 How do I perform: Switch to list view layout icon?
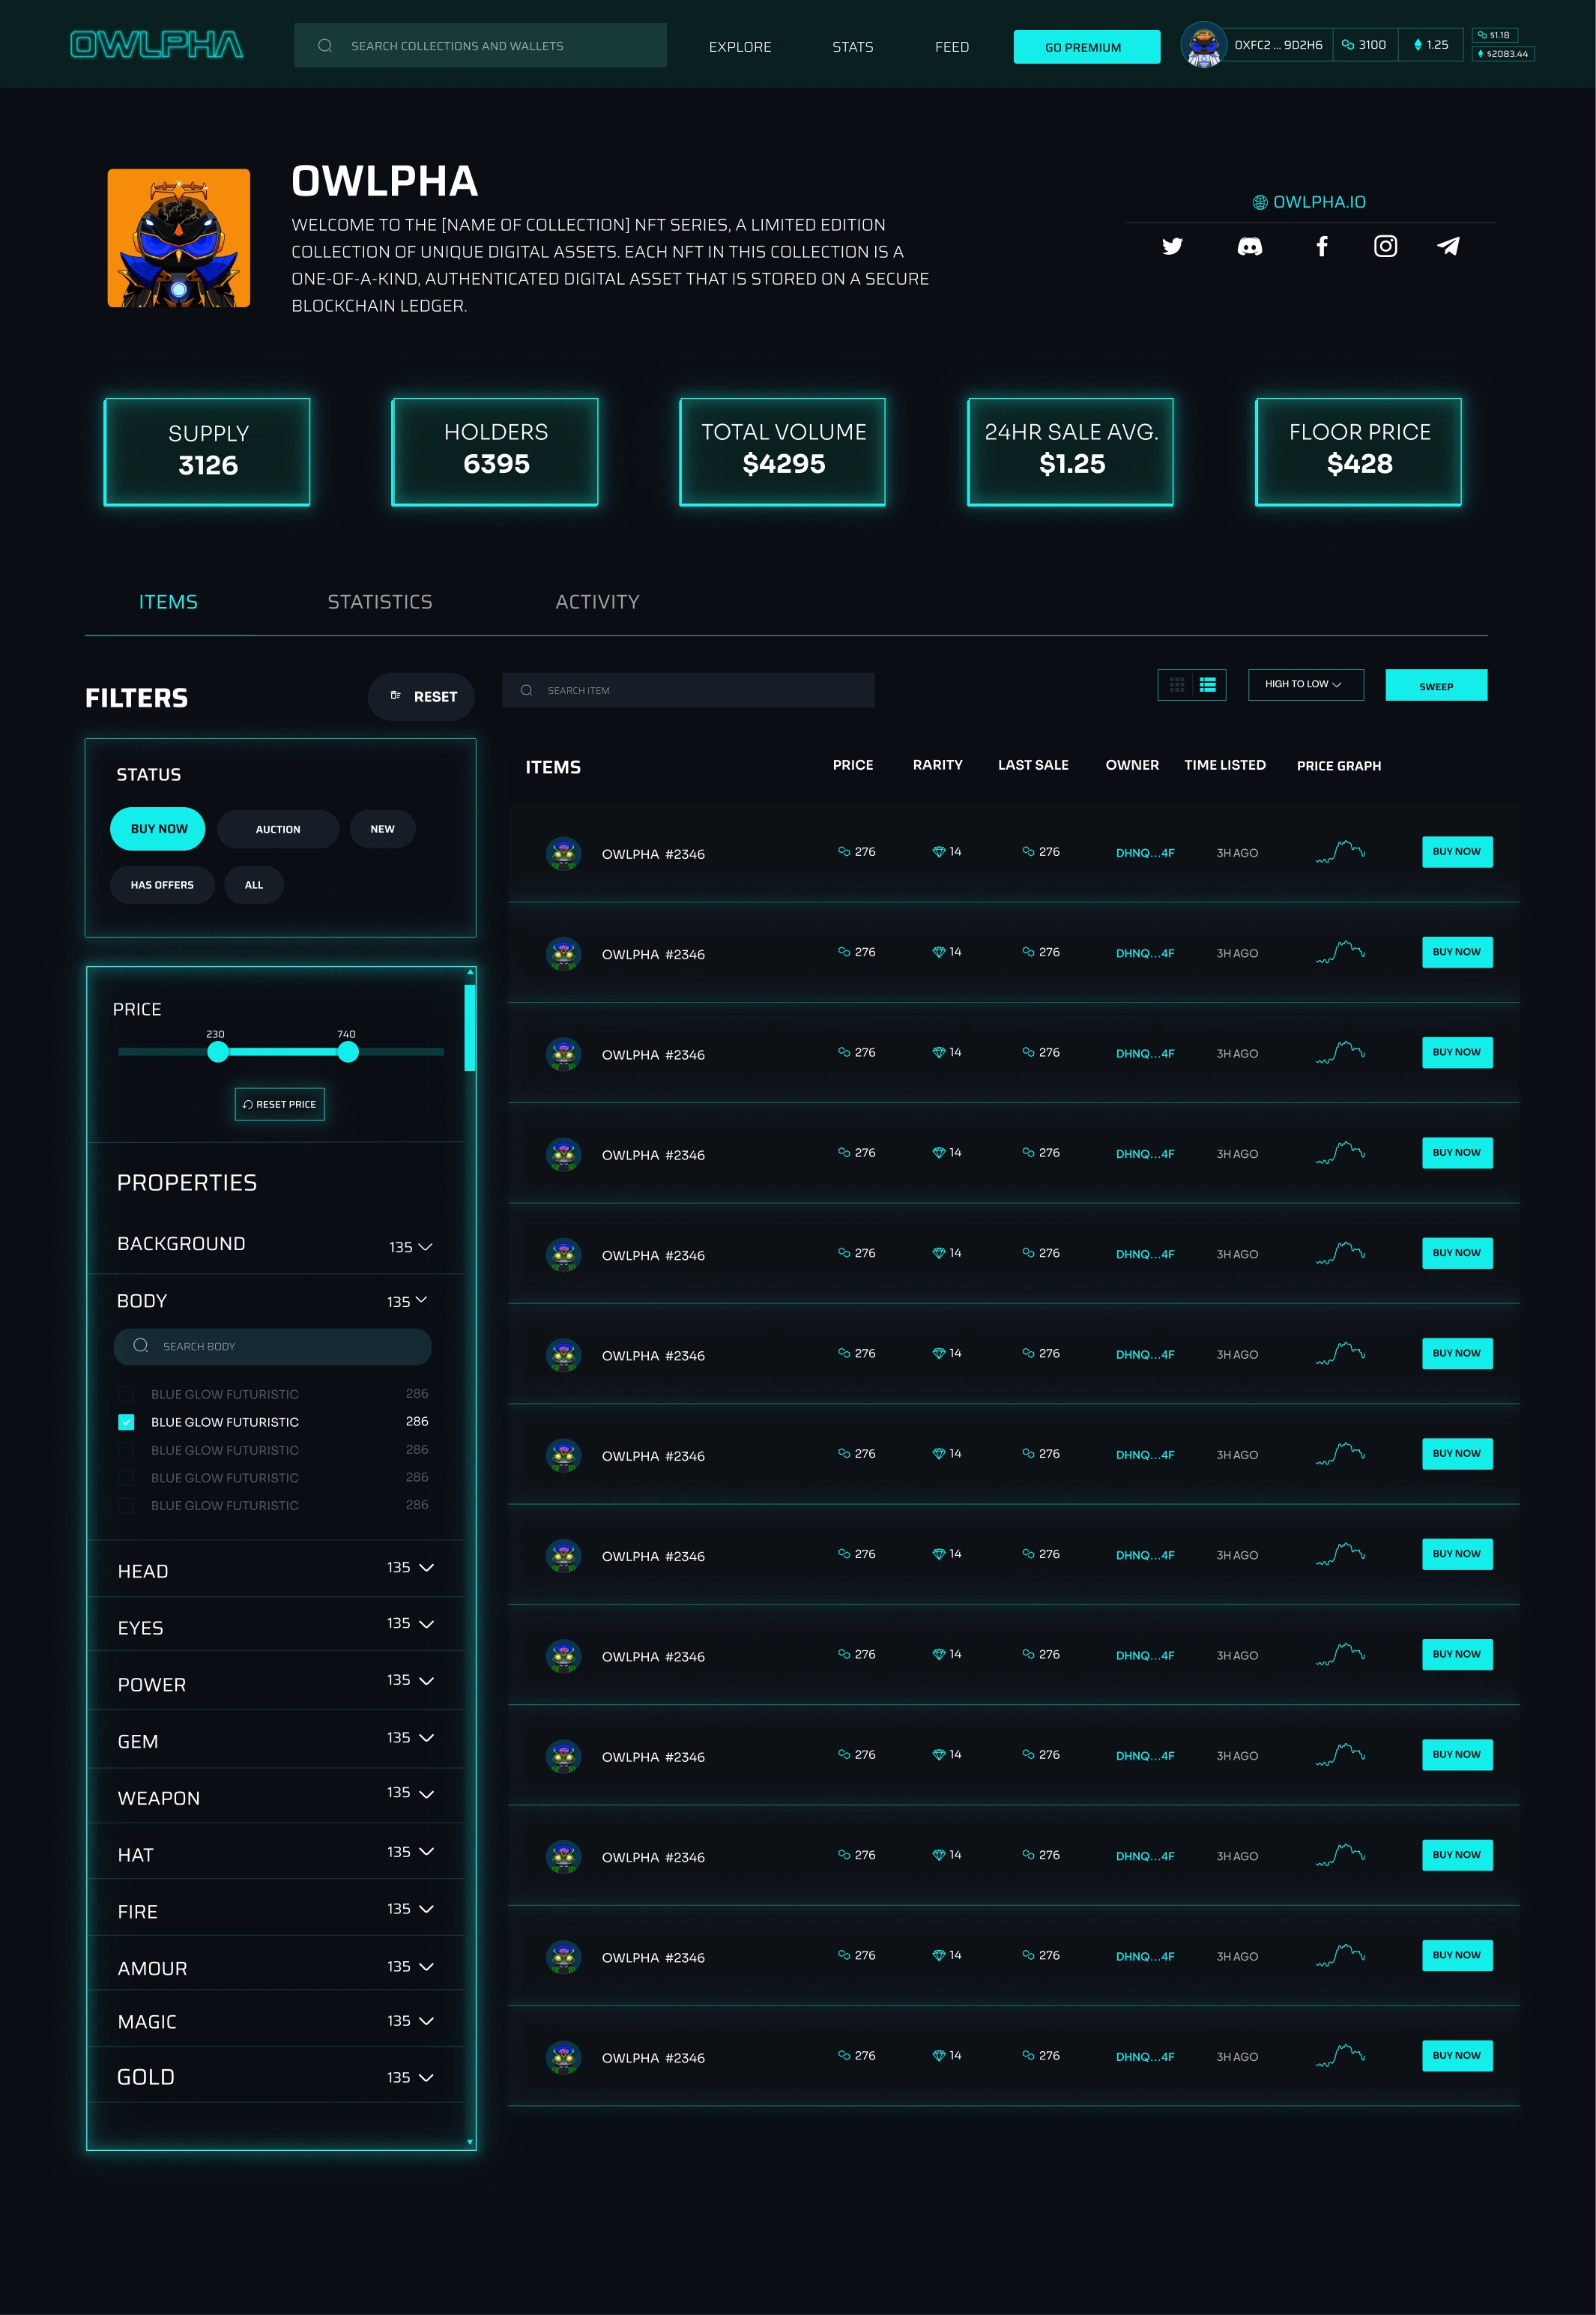tap(1208, 685)
